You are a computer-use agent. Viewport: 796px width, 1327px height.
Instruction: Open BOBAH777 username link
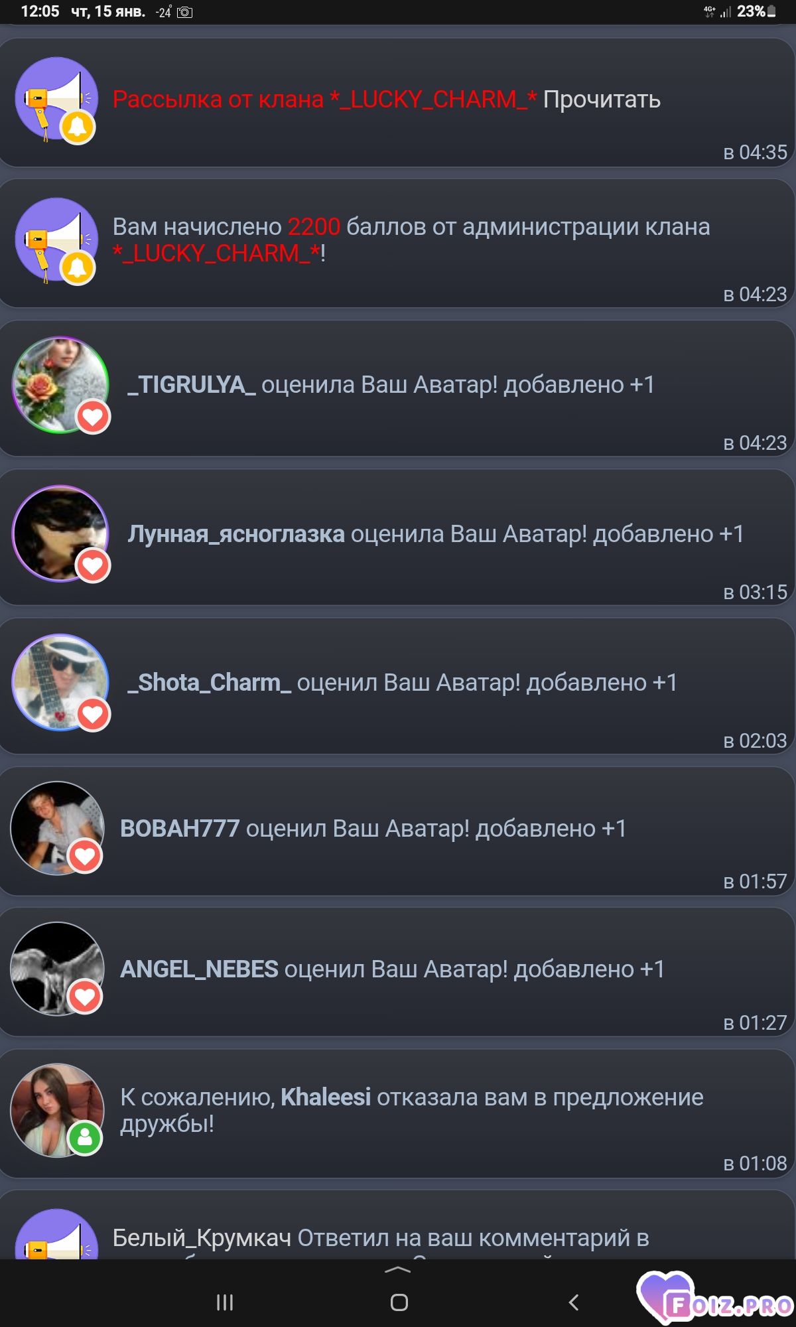180,829
